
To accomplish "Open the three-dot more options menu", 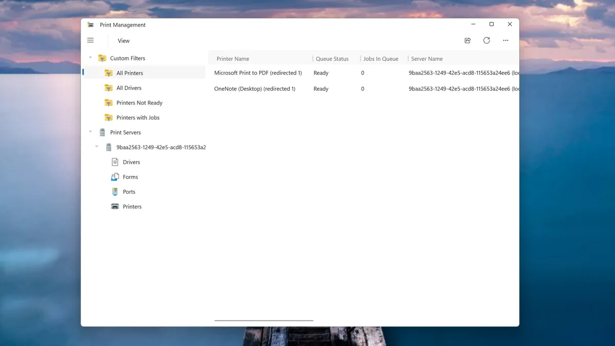I will [x=505, y=40].
